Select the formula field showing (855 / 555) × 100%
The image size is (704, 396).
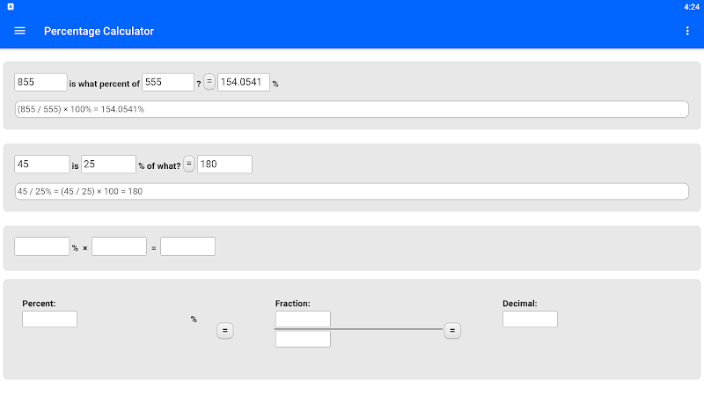[351, 109]
